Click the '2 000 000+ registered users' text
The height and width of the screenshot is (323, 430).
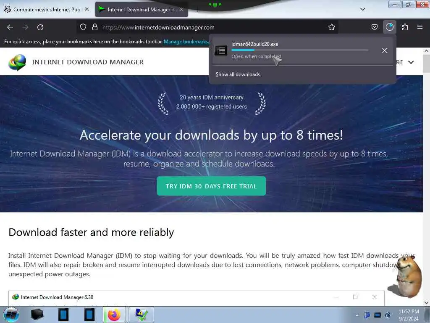(x=212, y=106)
